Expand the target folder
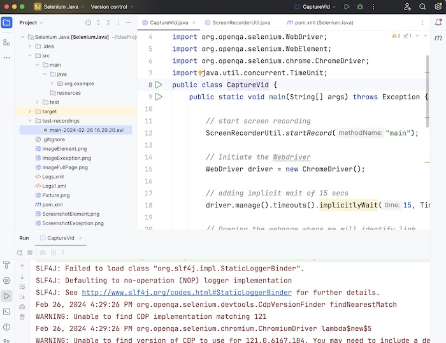This screenshot has width=446, height=343. click(29, 111)
